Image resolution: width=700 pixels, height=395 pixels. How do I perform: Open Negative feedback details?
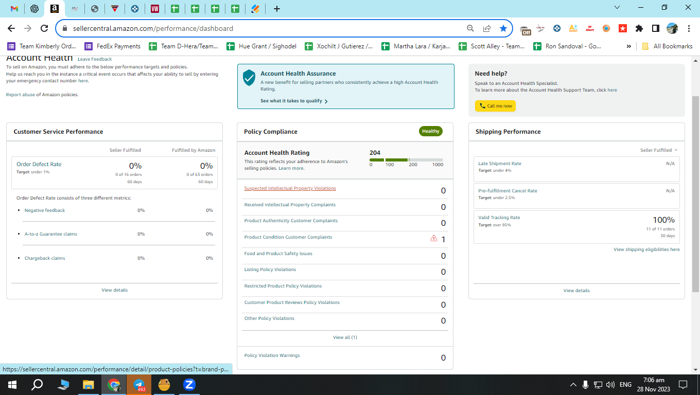click(x=45, y=210)
